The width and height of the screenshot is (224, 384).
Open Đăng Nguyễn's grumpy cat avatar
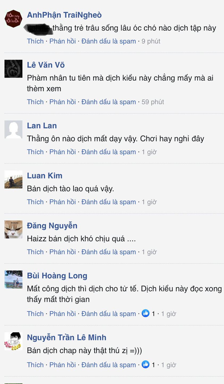tap(13, 230)
